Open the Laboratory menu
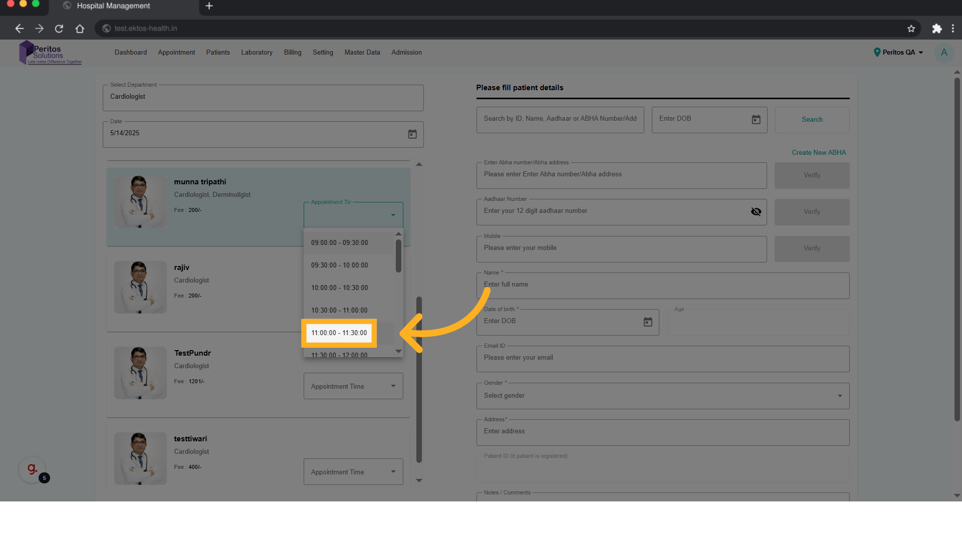 [257, 53]
